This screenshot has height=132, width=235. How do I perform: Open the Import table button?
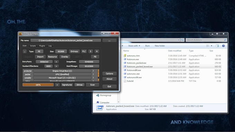tap(40, 57)
